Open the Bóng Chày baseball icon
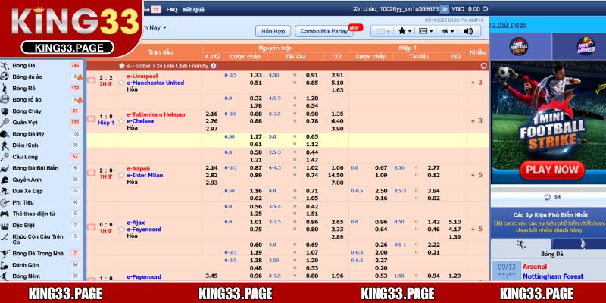Viewport: 606px width, 303px height. (5, 111)
